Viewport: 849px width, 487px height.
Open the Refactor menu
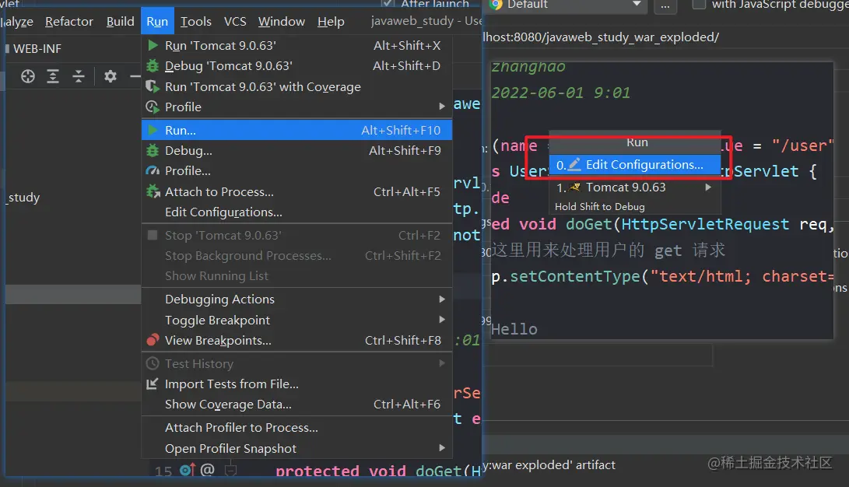[68, 22]
